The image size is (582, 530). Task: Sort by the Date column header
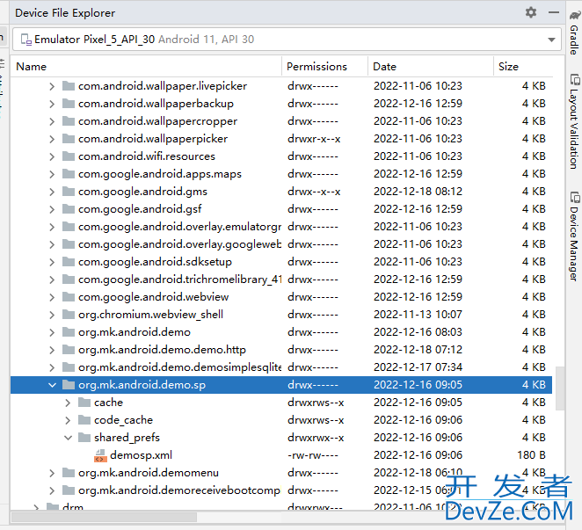pyautogui.click(x=384, y=67)
